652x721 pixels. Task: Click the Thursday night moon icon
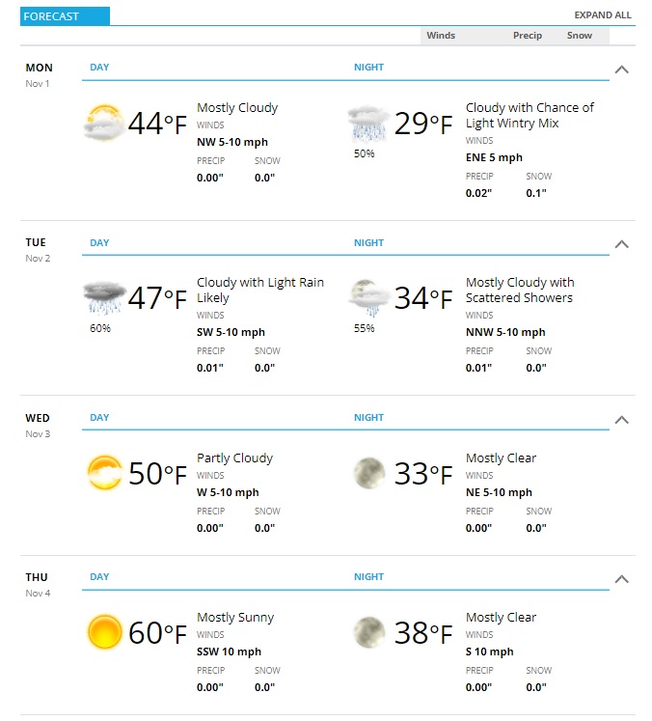point(369,632)
